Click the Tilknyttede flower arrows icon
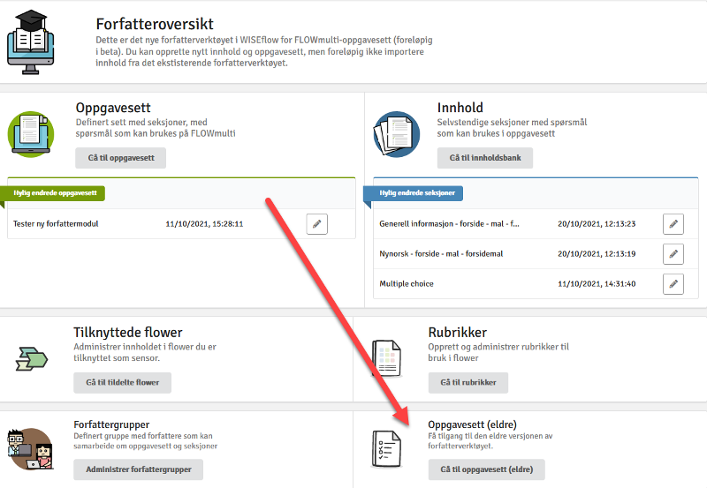707x488 pixels. coord(32,359)
